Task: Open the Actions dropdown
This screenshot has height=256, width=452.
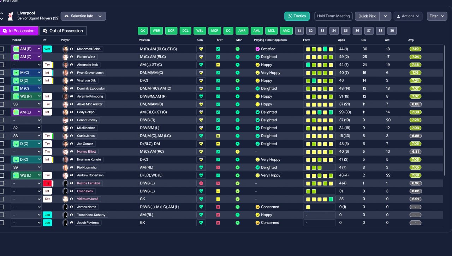Action: pos(408,16)
